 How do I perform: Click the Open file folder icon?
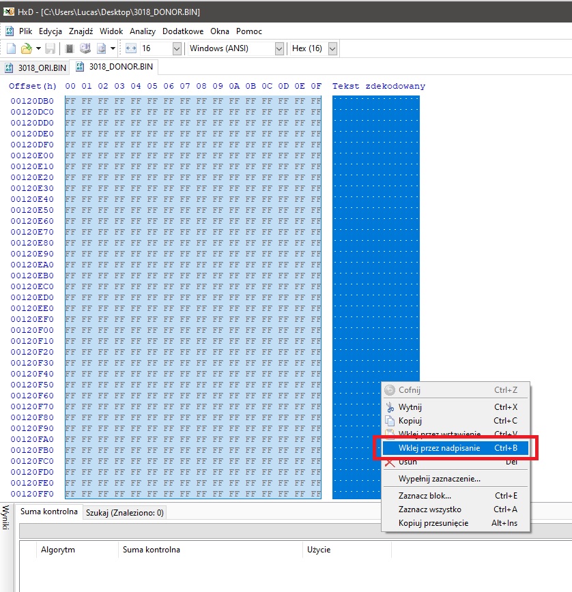click(x=26, y=48)
